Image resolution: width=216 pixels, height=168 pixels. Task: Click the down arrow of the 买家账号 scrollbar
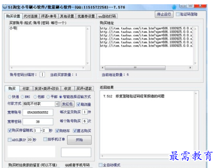coord(88,63)
